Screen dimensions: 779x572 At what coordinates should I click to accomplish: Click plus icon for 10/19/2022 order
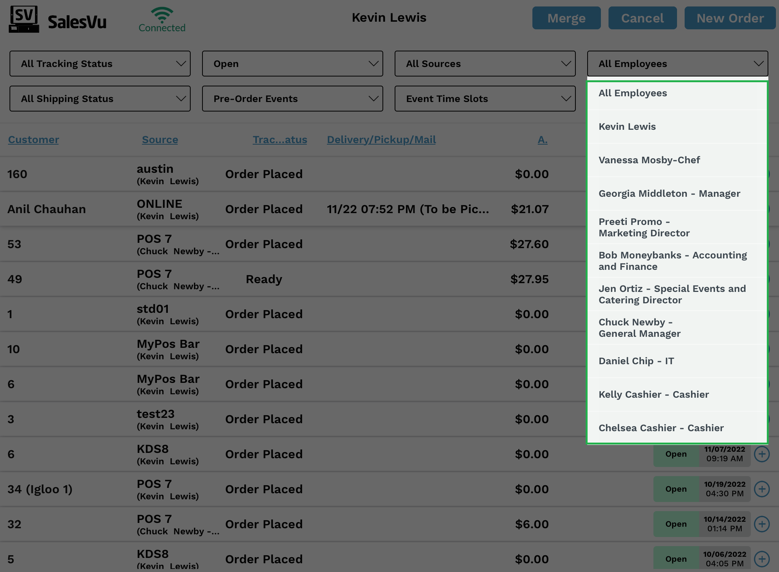(762, 489)
